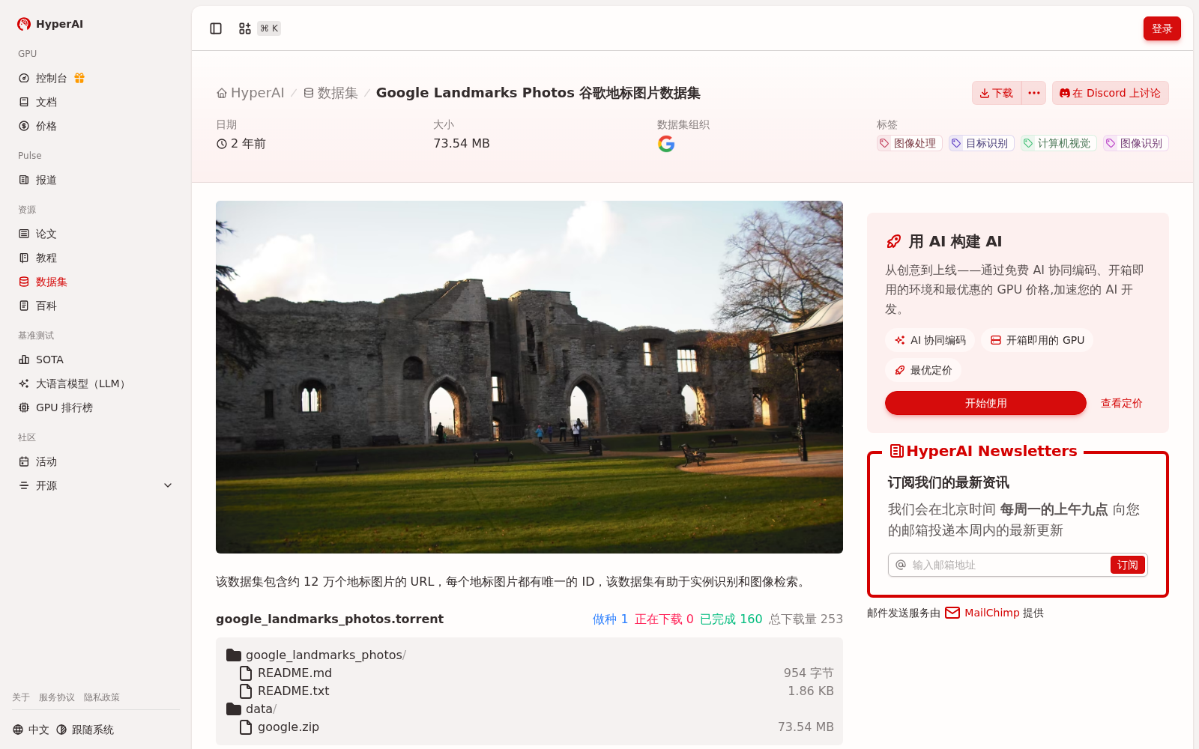Click the 已完成 160 completed count

click(x=731, y=619)
